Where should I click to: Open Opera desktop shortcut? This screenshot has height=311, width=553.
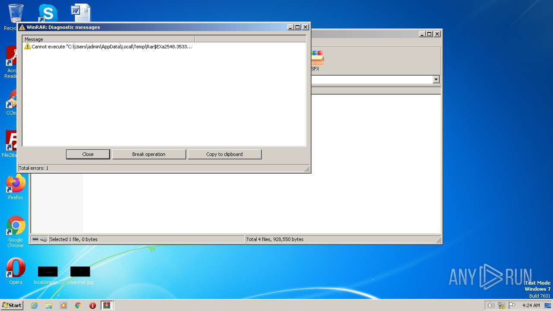[16, 272]
